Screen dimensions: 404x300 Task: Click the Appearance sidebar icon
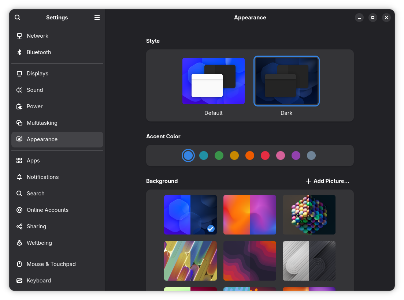(19, 139)
